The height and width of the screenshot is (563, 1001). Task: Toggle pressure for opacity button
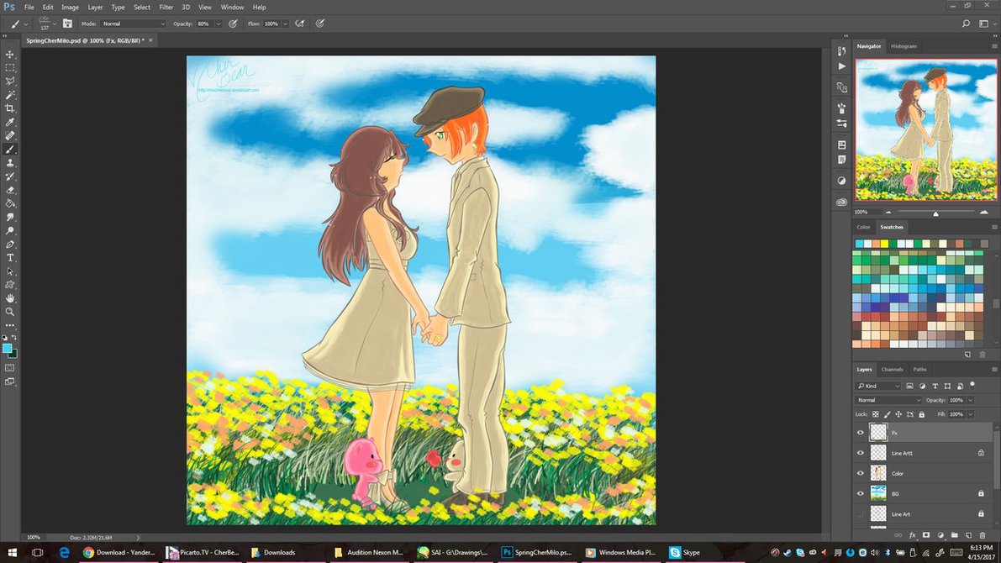[233, 24]
